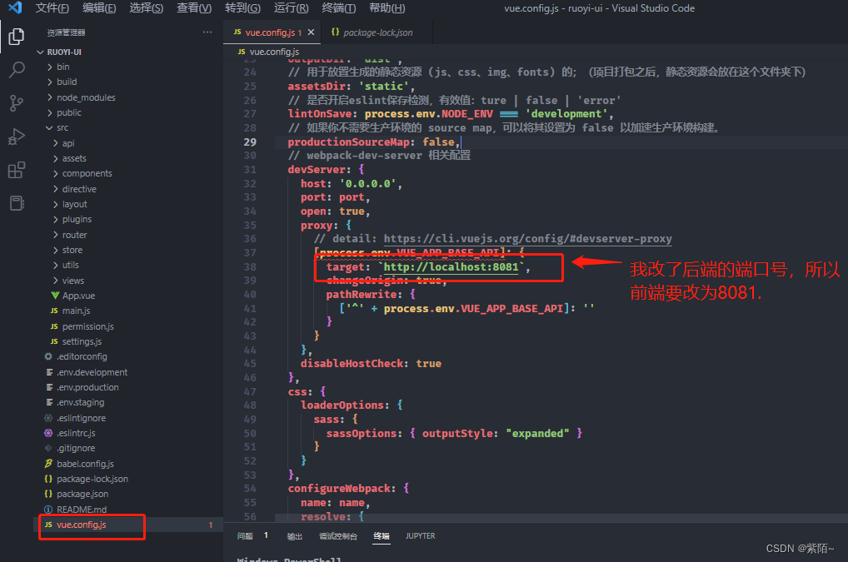Click the file icon next to .env.production
This screenshot has width=848, height=562.
49,387
